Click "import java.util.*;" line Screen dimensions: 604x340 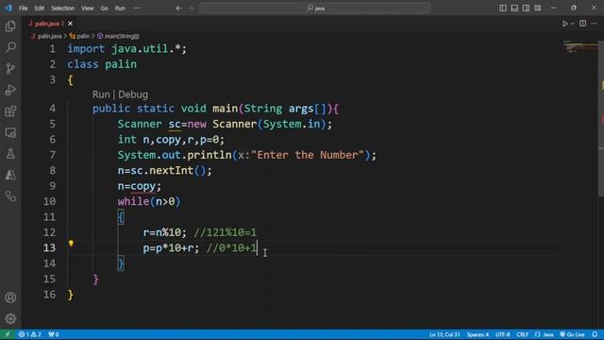127,49
